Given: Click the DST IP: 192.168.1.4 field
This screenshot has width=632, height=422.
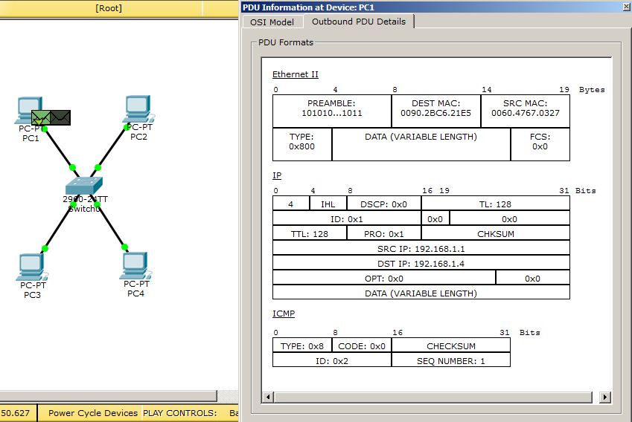Looking at the screenshot, I should point(421,264).
